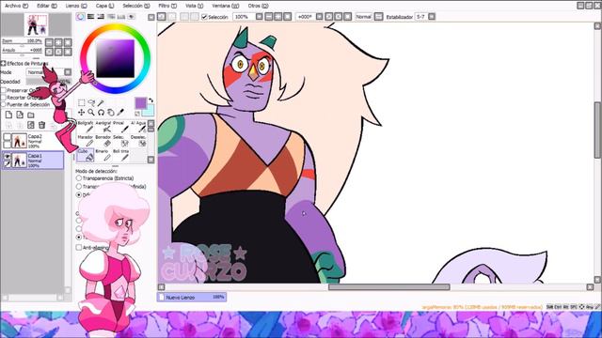Open the zoom 100% dropdown arrow
Image resolution: width=602 pixels, height=338 pixels.
click(x=260, y=17)
